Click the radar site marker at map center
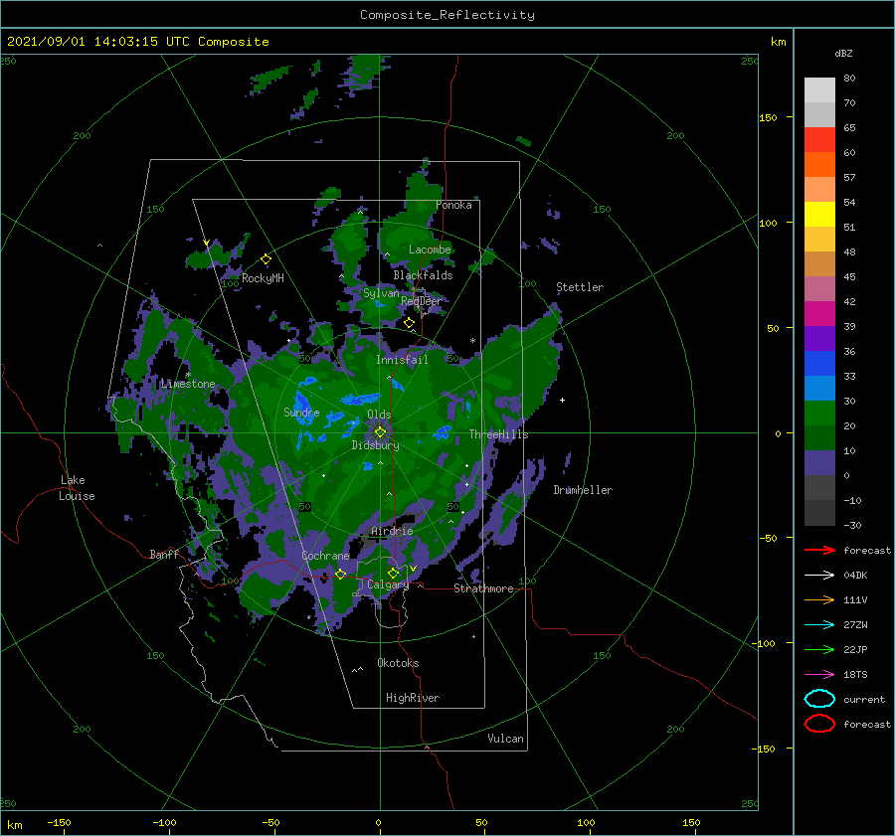The width and height of the screenshot is (895, 836). 380,432
